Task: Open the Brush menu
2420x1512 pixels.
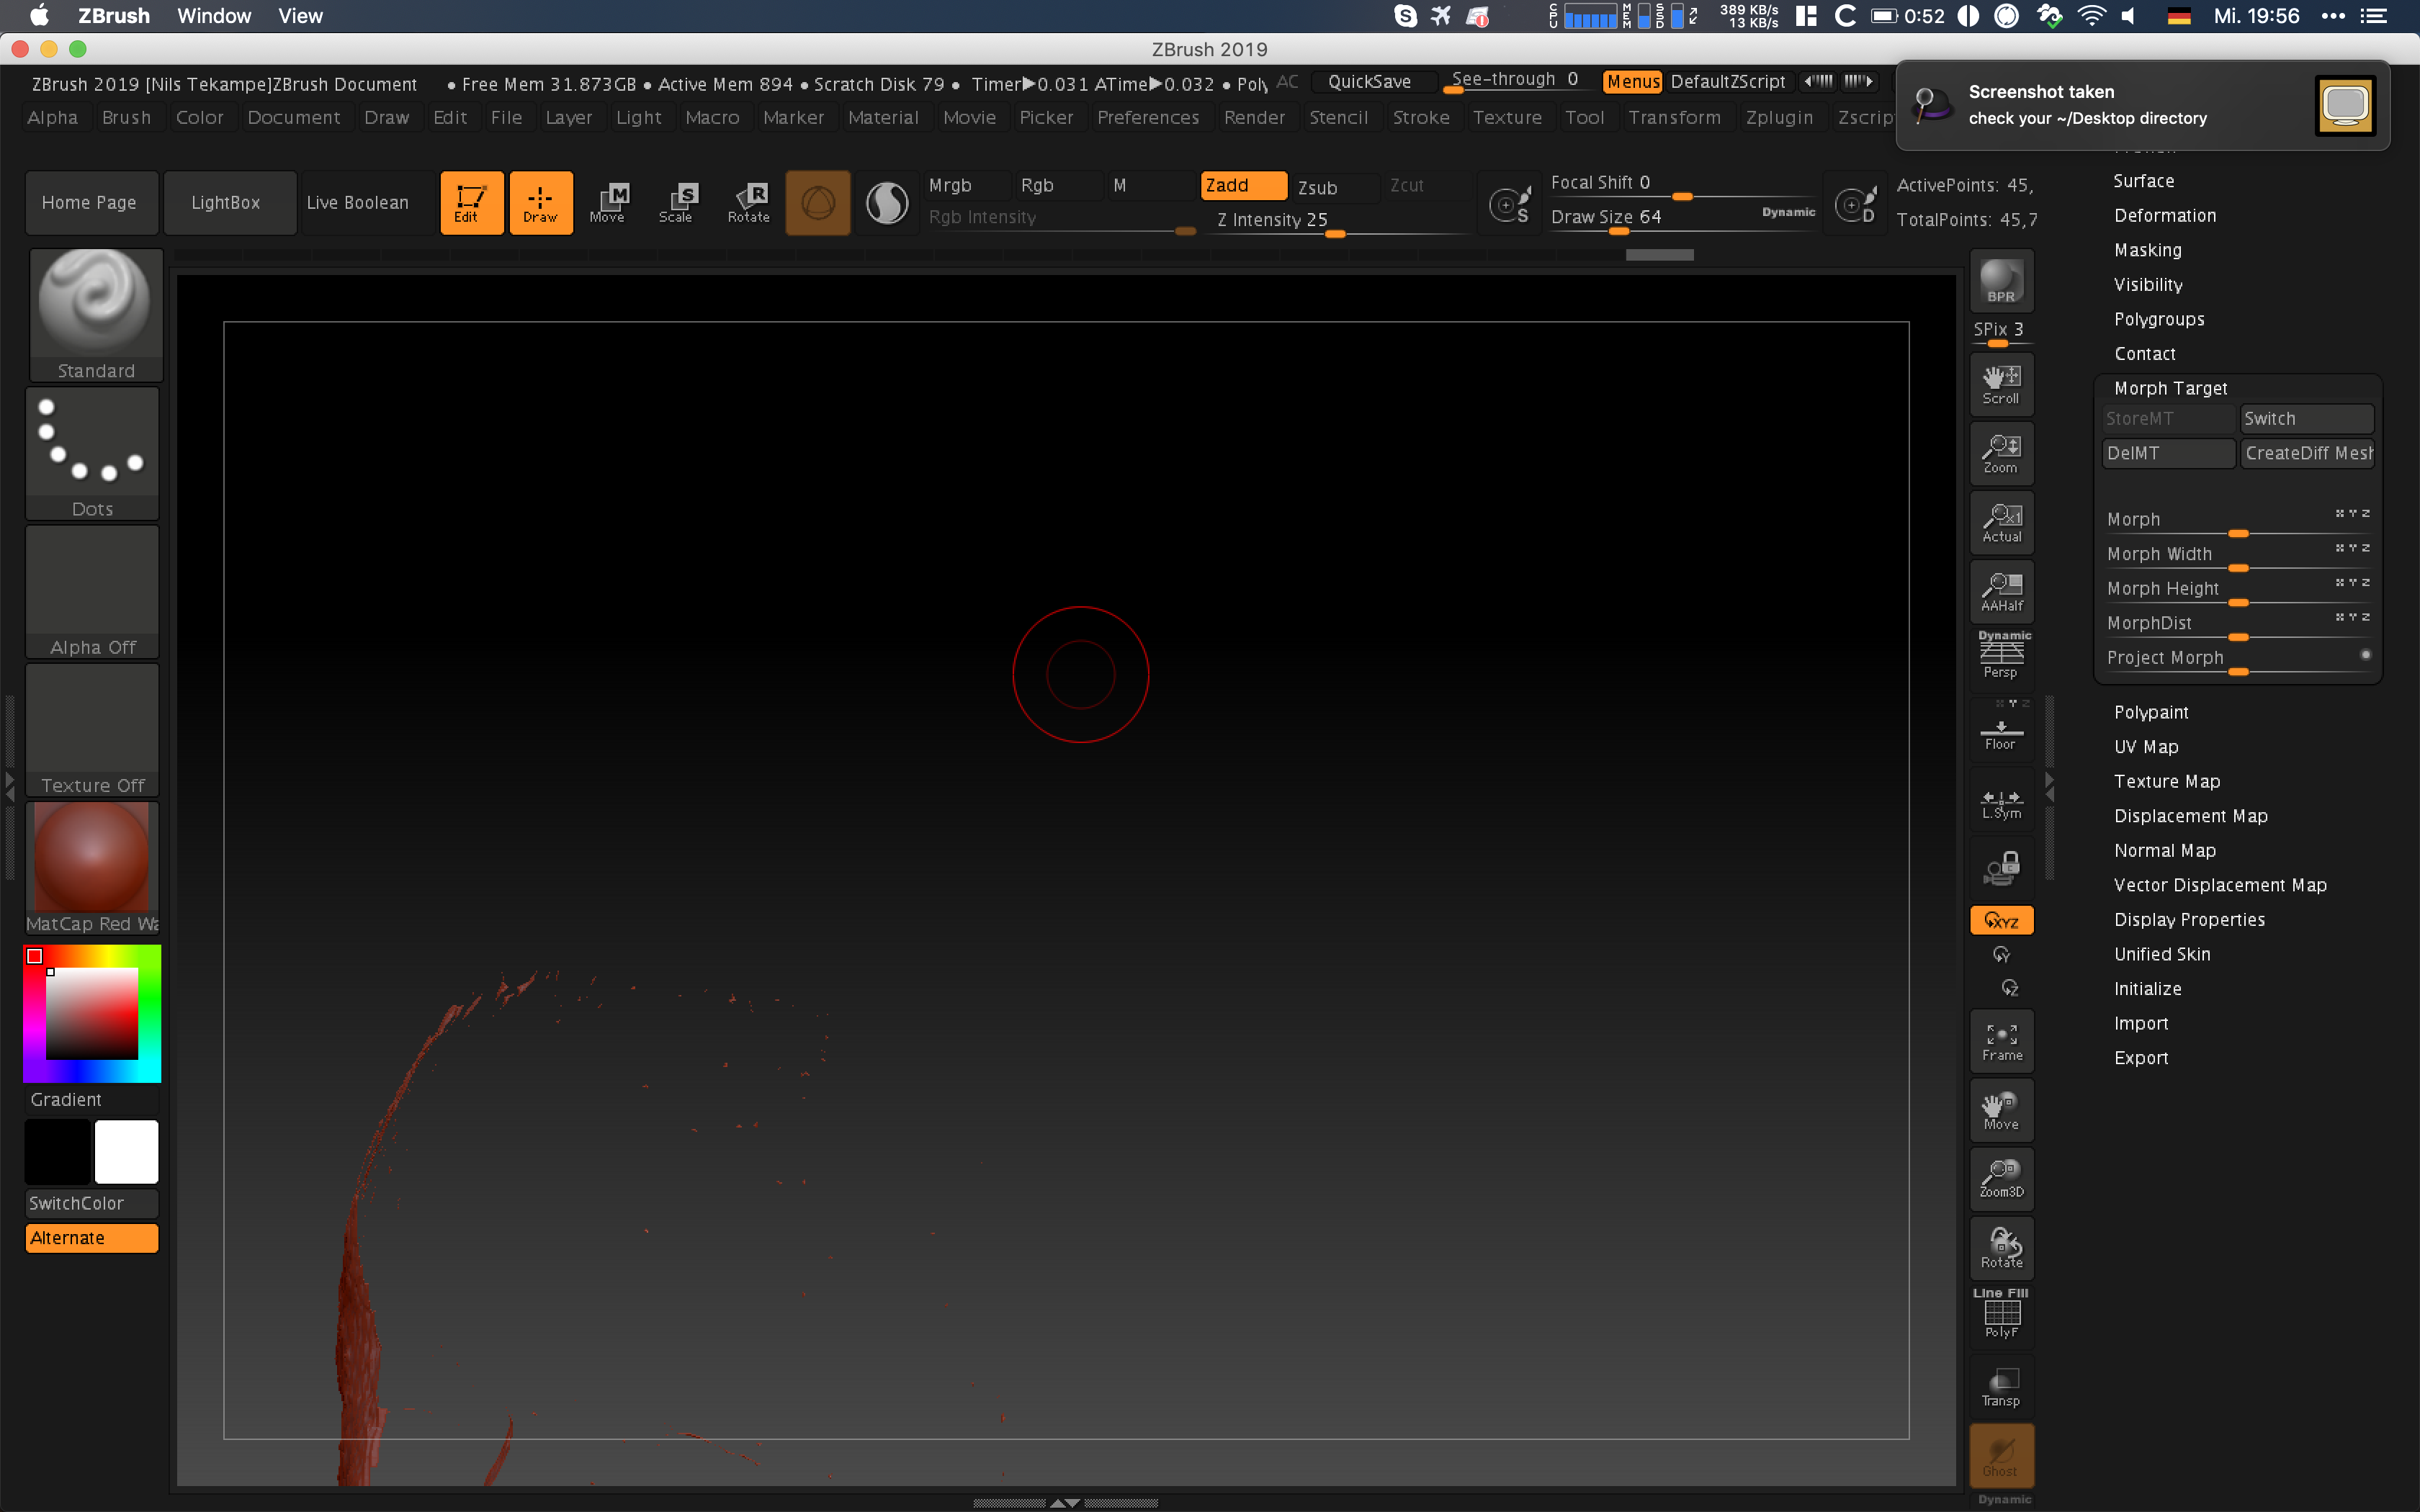Action: point(126,118)
